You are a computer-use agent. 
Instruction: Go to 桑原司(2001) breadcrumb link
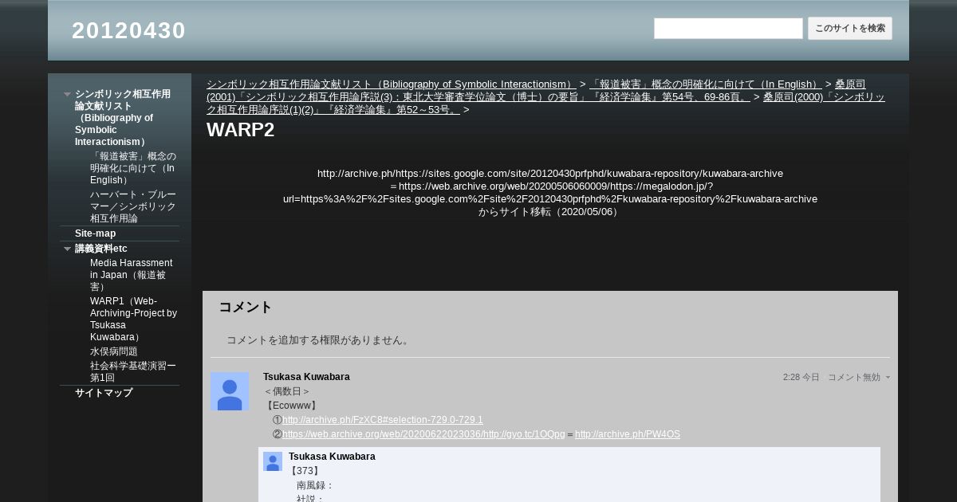(x=536, y=91)
